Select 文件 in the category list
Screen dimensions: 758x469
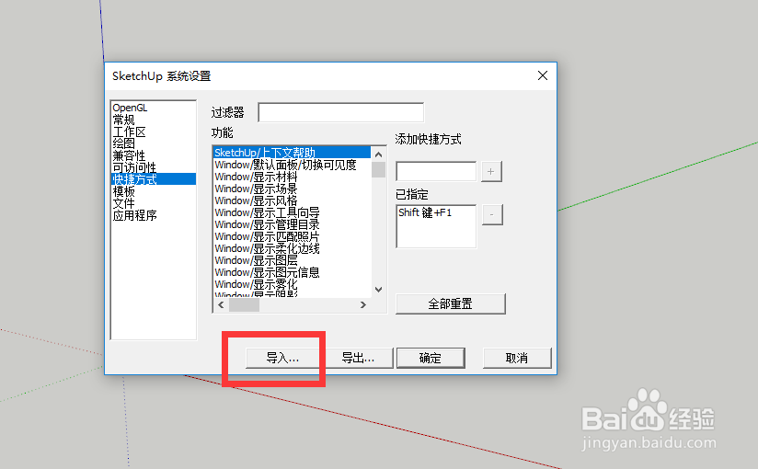(x=154, y=203)
